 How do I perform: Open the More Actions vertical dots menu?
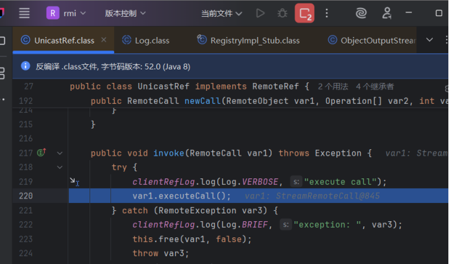[329, 13]
